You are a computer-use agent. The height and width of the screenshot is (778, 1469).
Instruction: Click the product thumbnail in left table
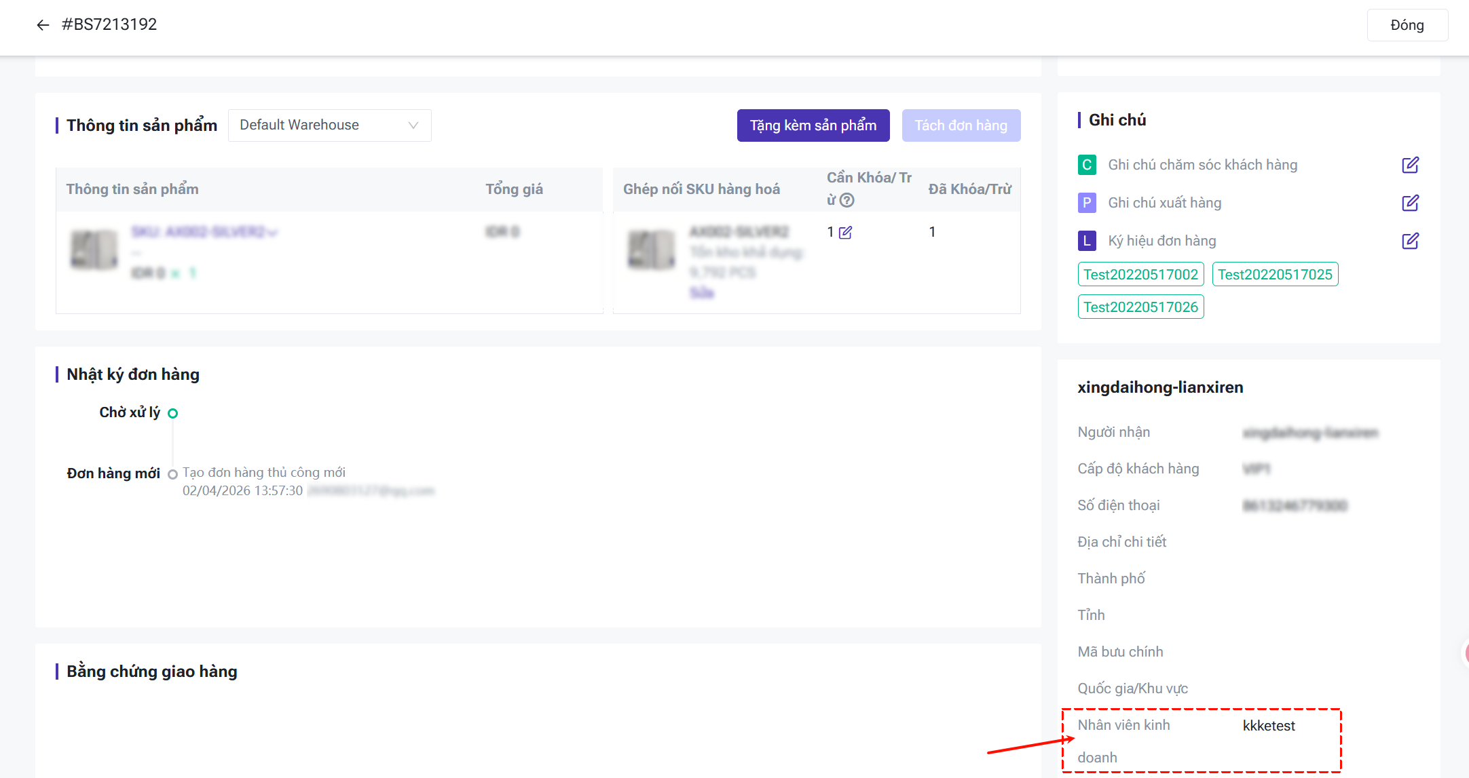tap(94, 250)
